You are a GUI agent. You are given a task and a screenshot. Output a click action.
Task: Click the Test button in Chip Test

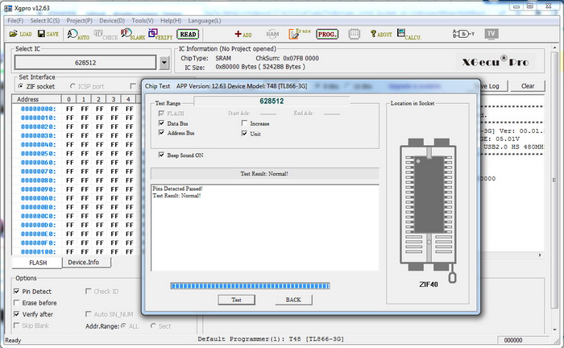tap(236, 300)
